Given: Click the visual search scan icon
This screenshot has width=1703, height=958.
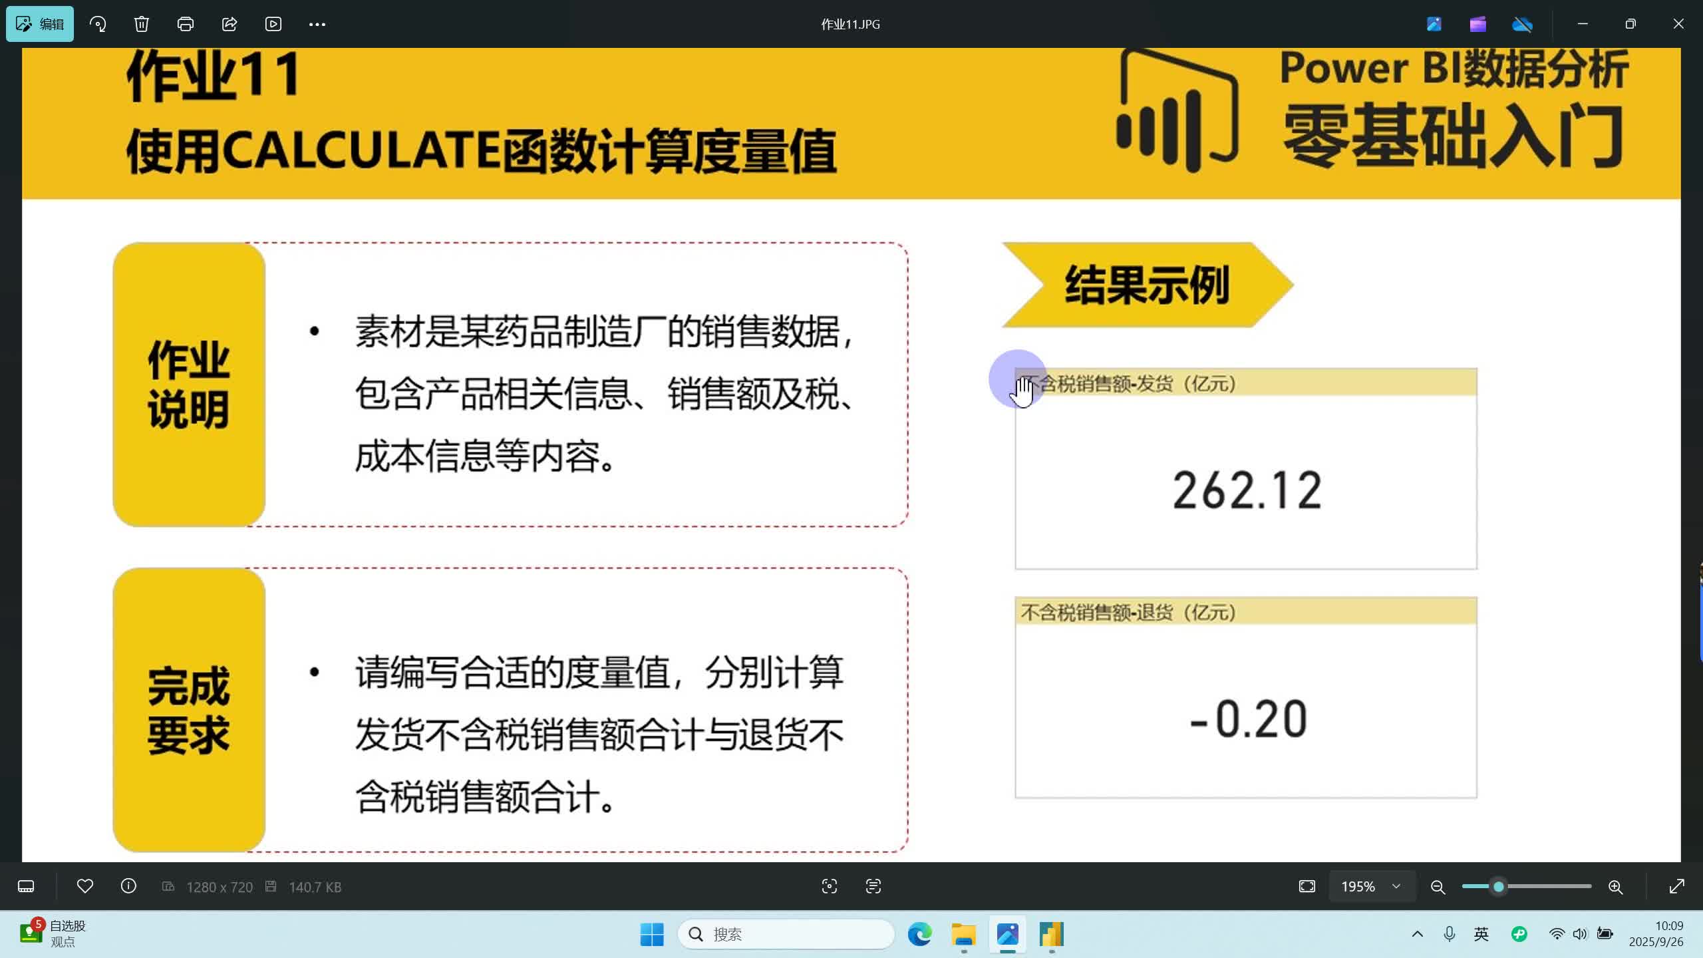Looking at the screenshot, I should (x=829, y=886).
